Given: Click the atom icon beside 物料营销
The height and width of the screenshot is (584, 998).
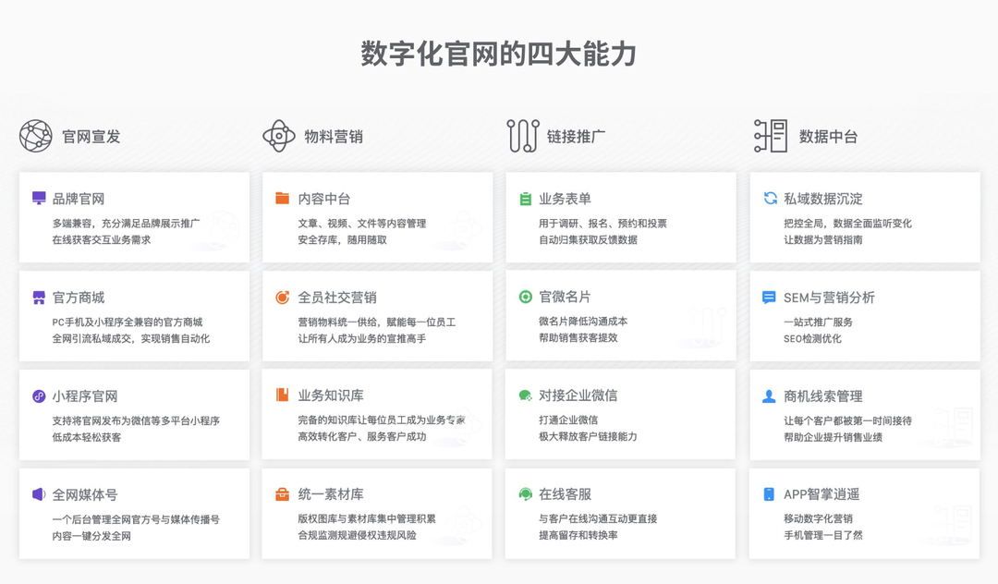Looking at the screenshot, I should pos(279,136).
